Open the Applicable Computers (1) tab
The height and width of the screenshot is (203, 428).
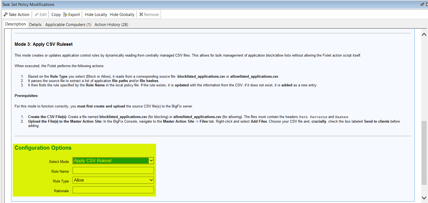pos(68,25)
